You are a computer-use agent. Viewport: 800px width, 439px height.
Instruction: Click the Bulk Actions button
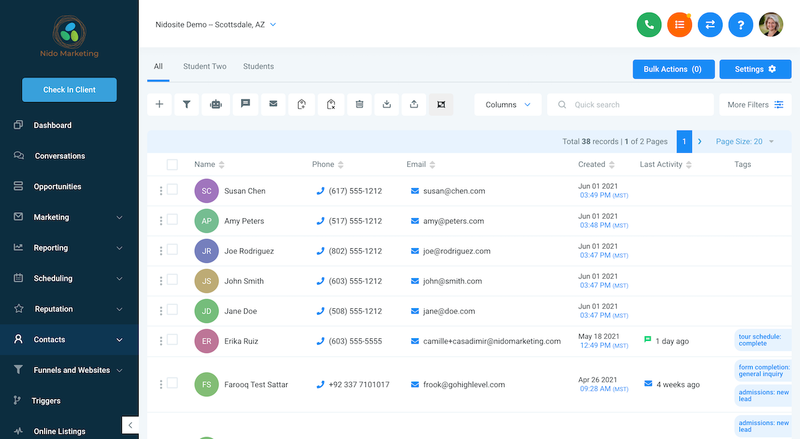pos(673,69)
